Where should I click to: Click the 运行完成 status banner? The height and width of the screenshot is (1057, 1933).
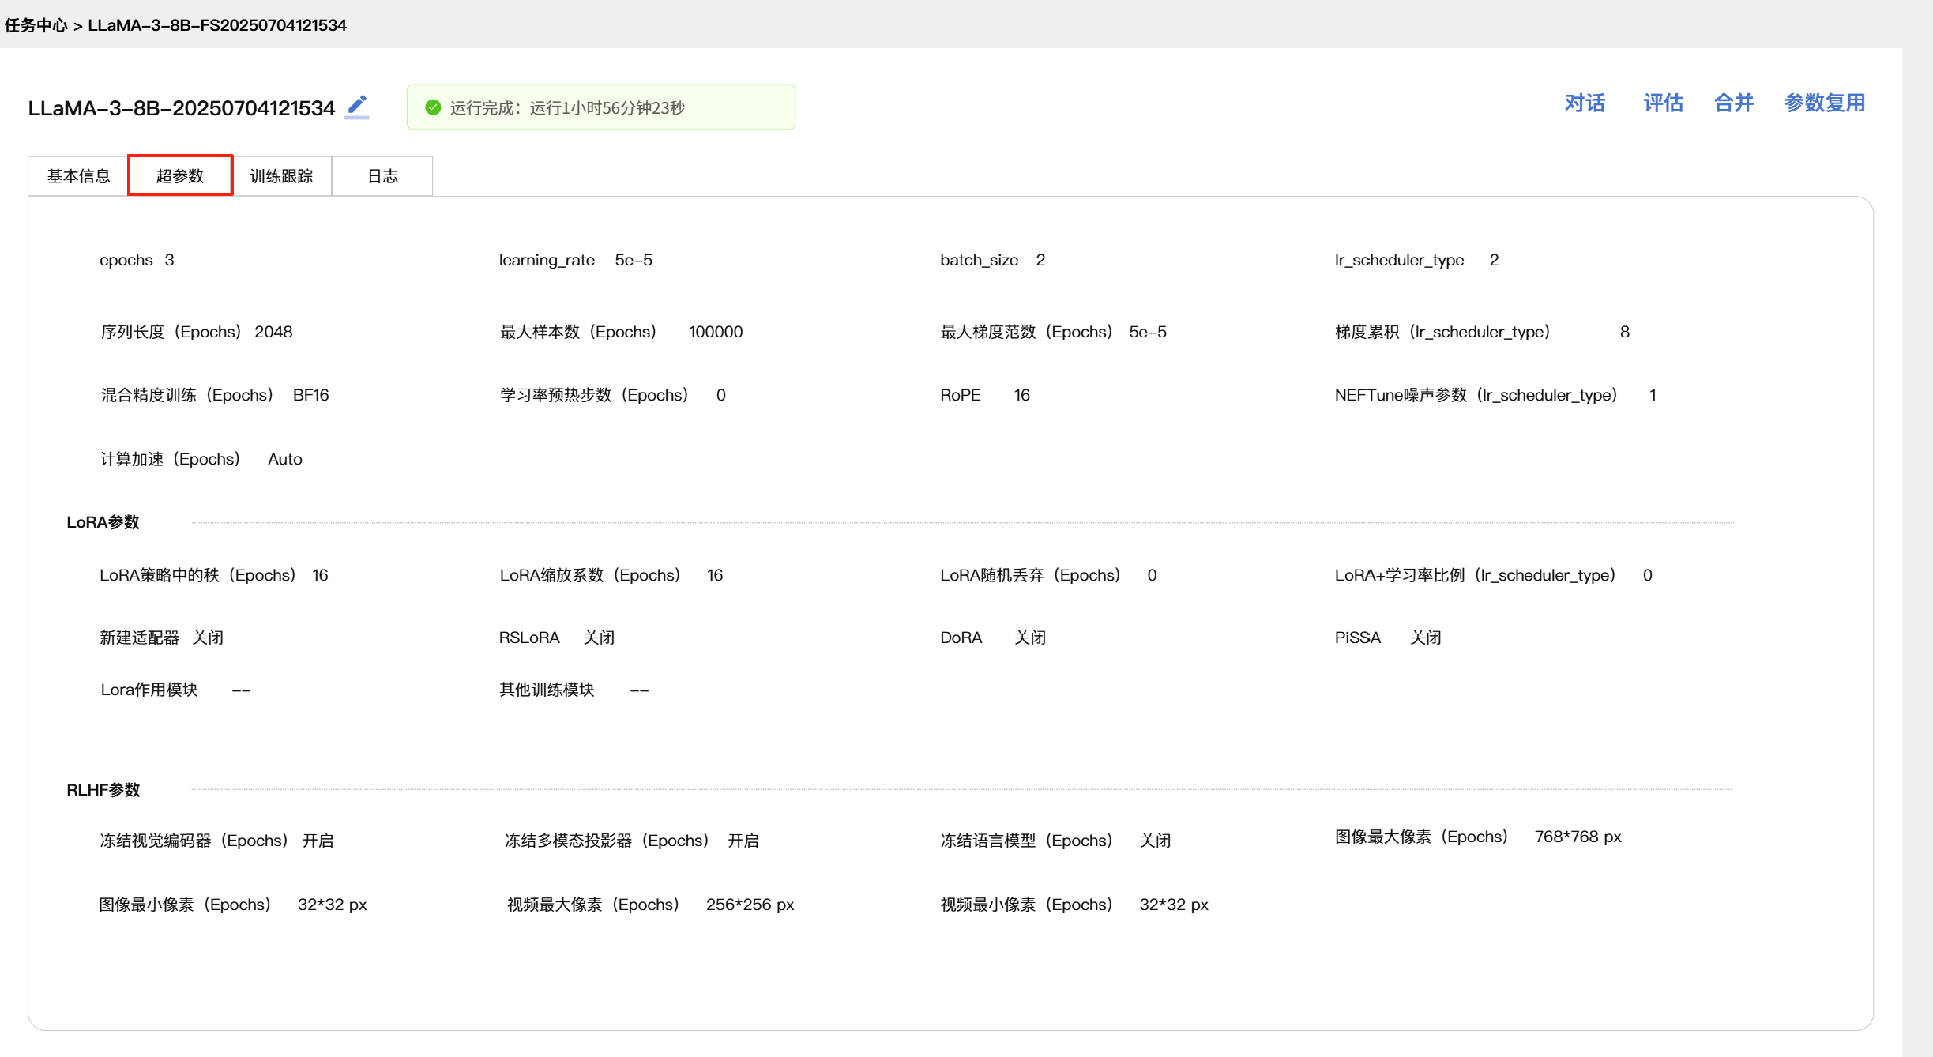pos(600,107)
